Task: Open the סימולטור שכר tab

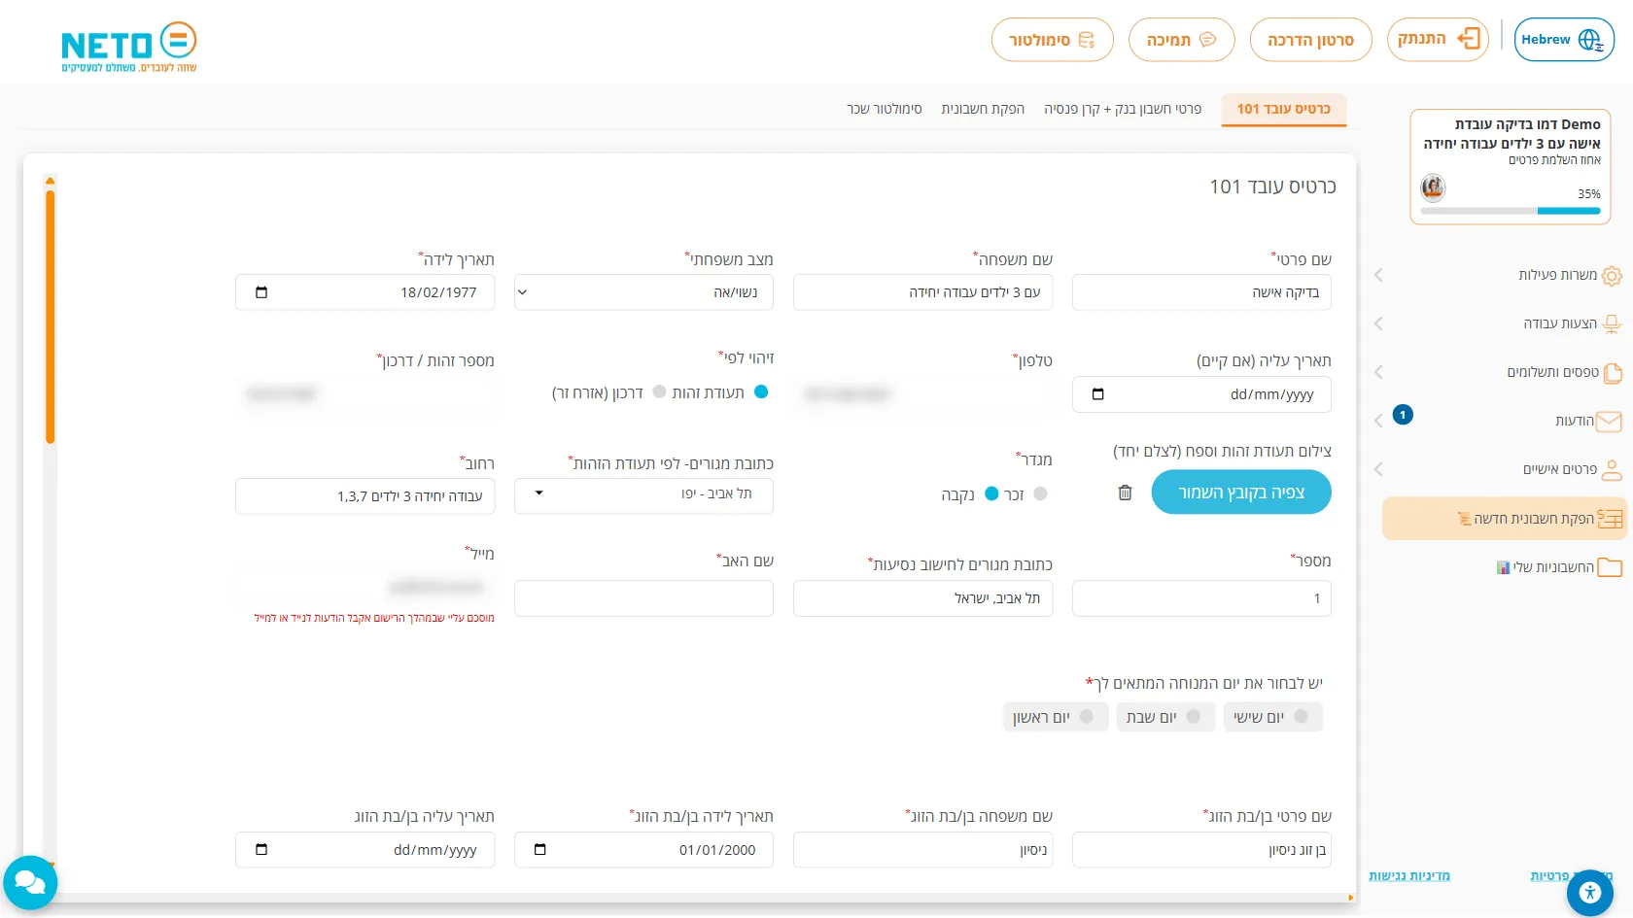Action: [x=885, y=109]
